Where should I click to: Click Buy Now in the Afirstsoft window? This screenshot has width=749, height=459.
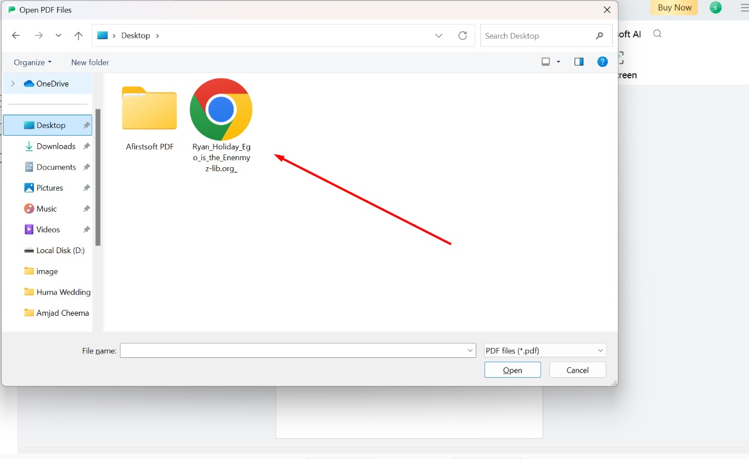point(674,8)
